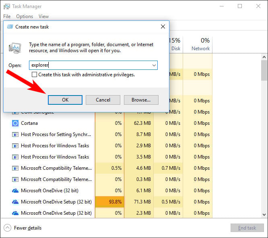The image size is (268, 238).
Task: Click the 3.5 MB memory value
Action: pos(144,157)
